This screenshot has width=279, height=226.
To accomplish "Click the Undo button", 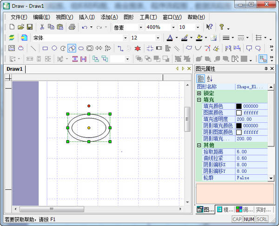I will [84, 27].
